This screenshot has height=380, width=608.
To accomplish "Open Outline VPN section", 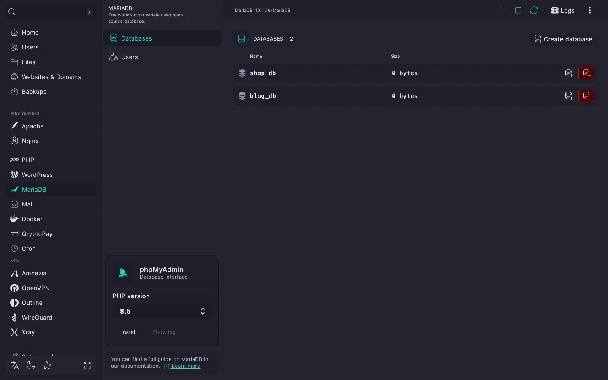I will [51, 303].
